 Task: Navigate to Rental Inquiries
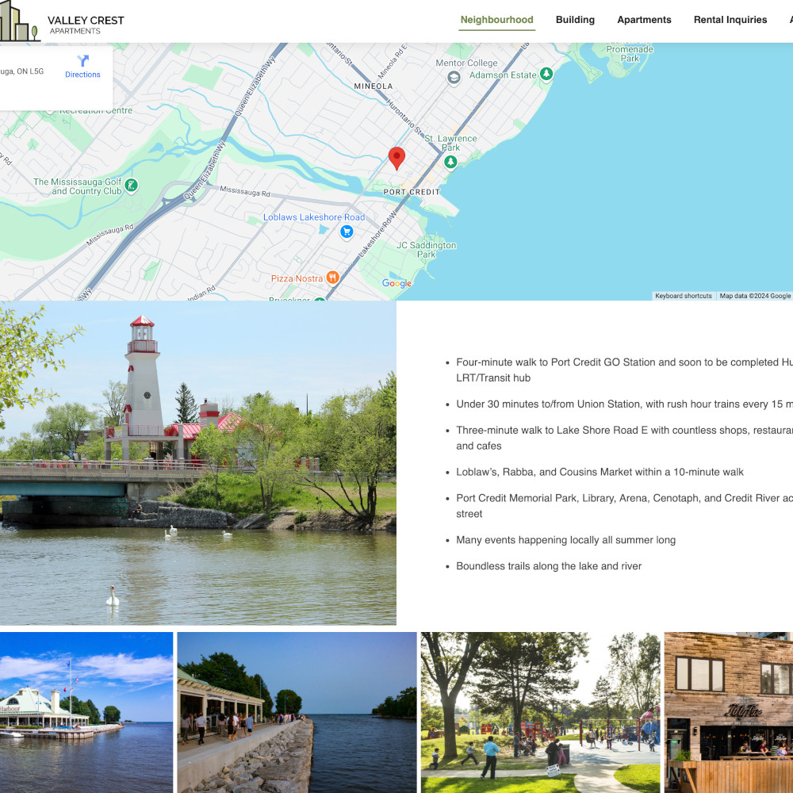click(730, 20)
